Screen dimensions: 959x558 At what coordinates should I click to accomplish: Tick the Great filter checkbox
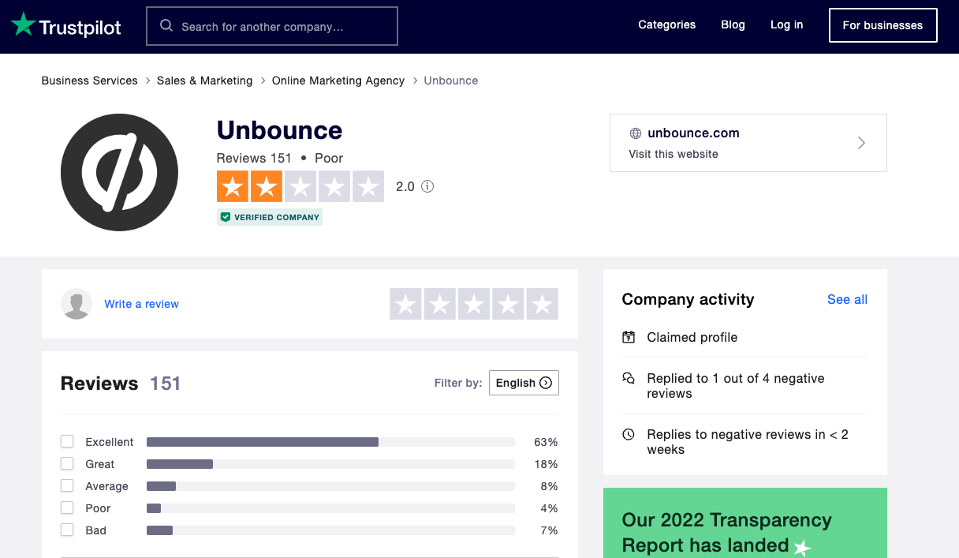67,463
